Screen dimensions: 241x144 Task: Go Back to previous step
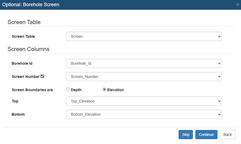(x=227, y=135)
